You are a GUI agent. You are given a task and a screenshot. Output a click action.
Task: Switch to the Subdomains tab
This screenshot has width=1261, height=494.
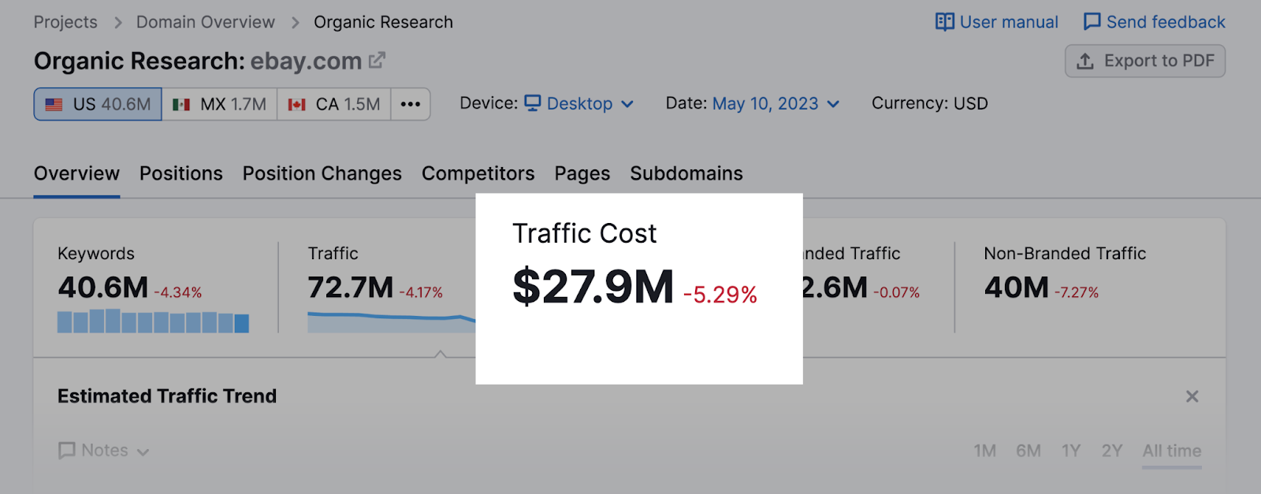[x=686, y=173]
